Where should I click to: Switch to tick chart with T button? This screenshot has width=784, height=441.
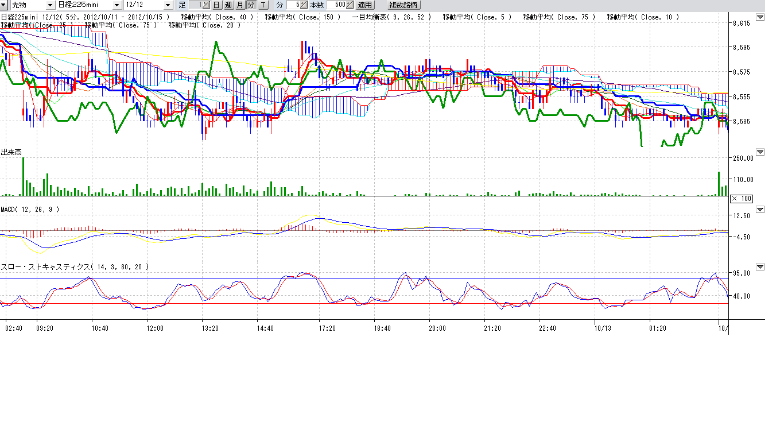click(x=263, y=5)
